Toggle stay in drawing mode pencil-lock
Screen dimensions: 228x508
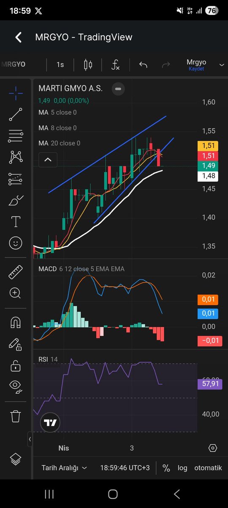pos(16,344)
